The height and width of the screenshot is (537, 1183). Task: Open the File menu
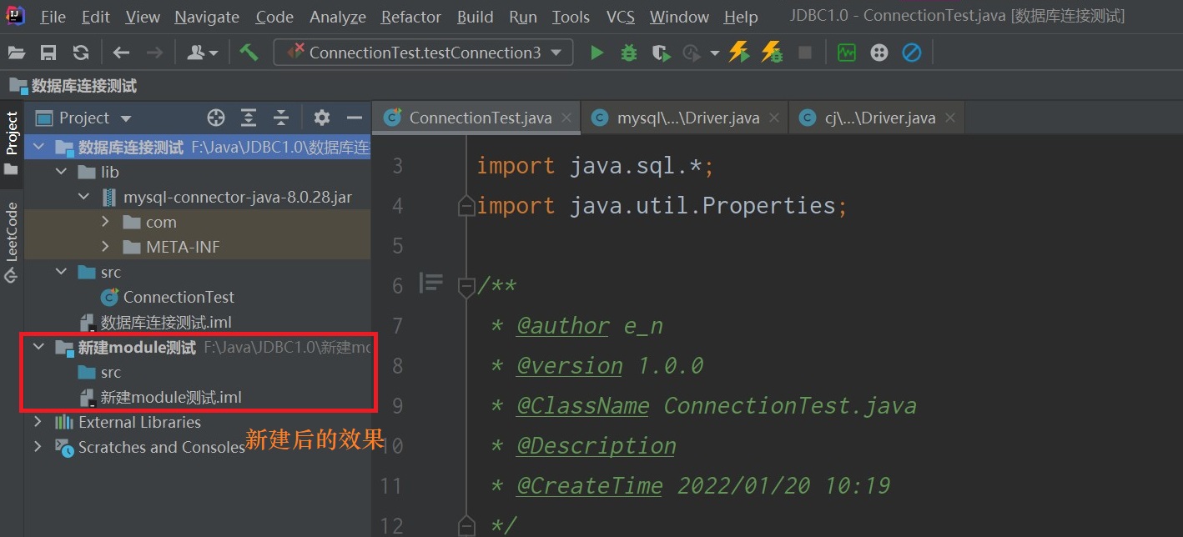pyautogui.click(x=53, y=17)
